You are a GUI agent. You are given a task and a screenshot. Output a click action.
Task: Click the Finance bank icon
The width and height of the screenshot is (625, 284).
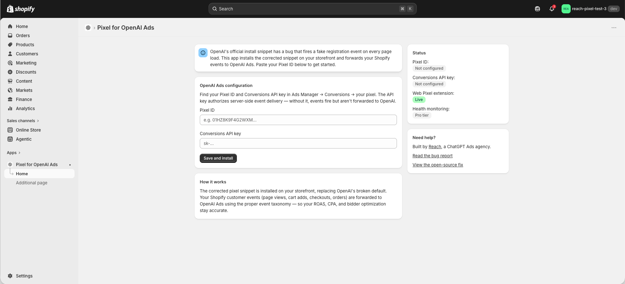(10, 99)
